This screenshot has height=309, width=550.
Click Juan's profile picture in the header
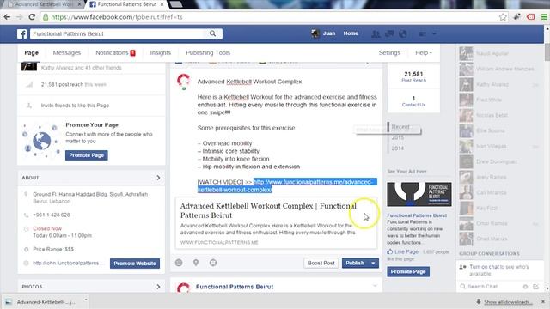[x=315, y=33]
